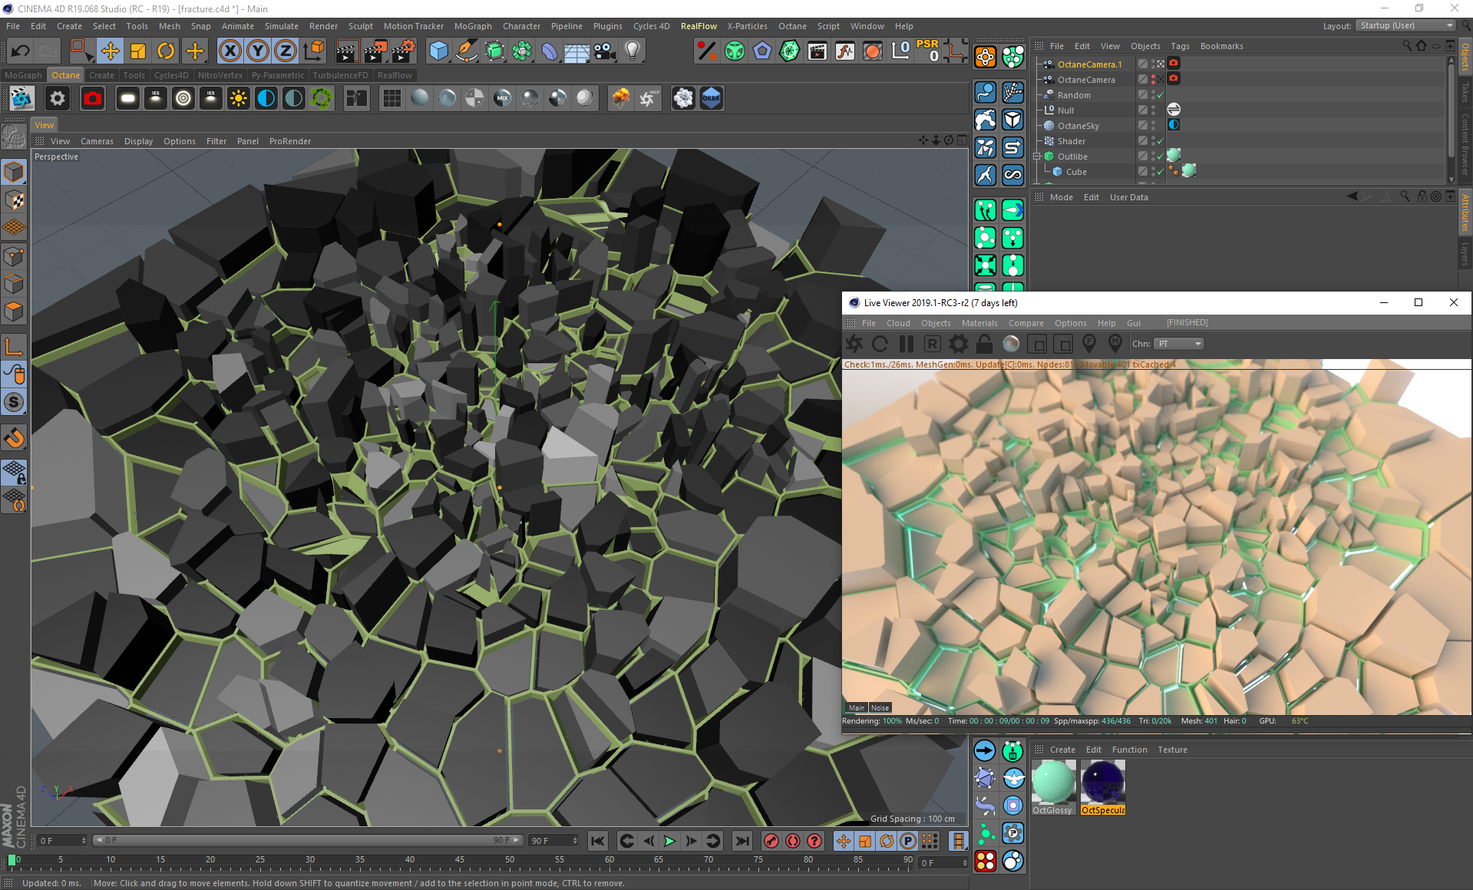Click User Data in Attributes panel

tap(1128, 197)
